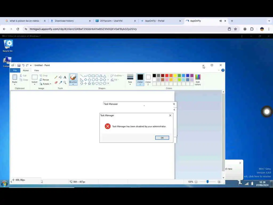
Task: Open Paint help question mark icon
Action: pyautogui.click(x=223, y=70)
